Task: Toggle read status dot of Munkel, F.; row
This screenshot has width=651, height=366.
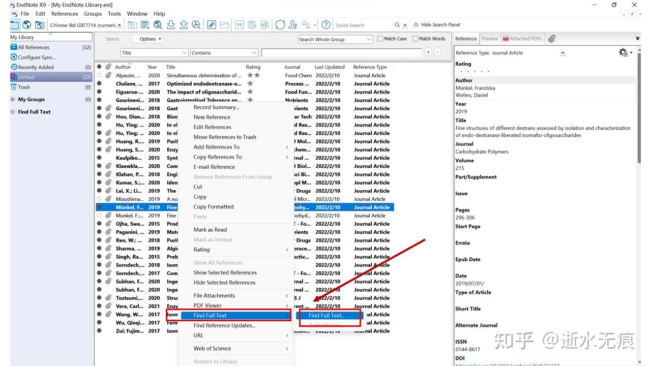Action: (99, 216)
